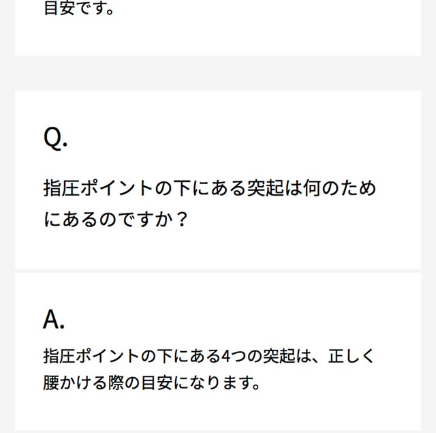Click the word 正しく in the answer

coord(352,355)
